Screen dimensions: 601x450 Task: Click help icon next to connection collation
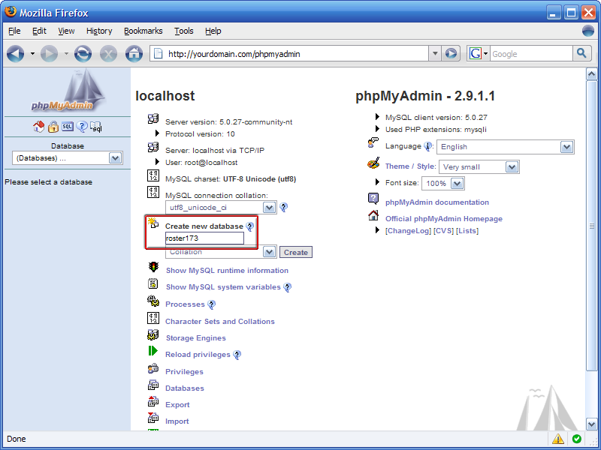pyautogui.click(x=284, y=208)
